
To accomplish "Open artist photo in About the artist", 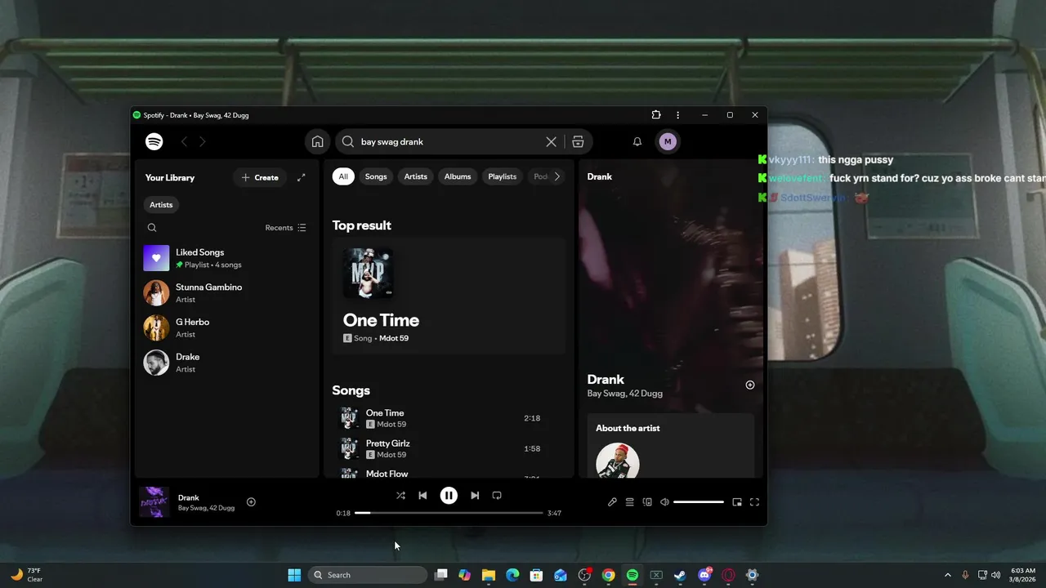I will tap(618, 461).
